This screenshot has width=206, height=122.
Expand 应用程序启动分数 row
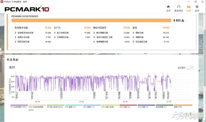[x=15, y=33]
